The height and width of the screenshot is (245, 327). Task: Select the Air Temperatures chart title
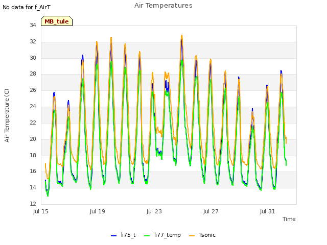tap(163, 6)
